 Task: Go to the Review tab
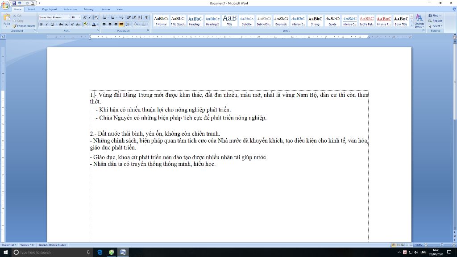[106, 9]
